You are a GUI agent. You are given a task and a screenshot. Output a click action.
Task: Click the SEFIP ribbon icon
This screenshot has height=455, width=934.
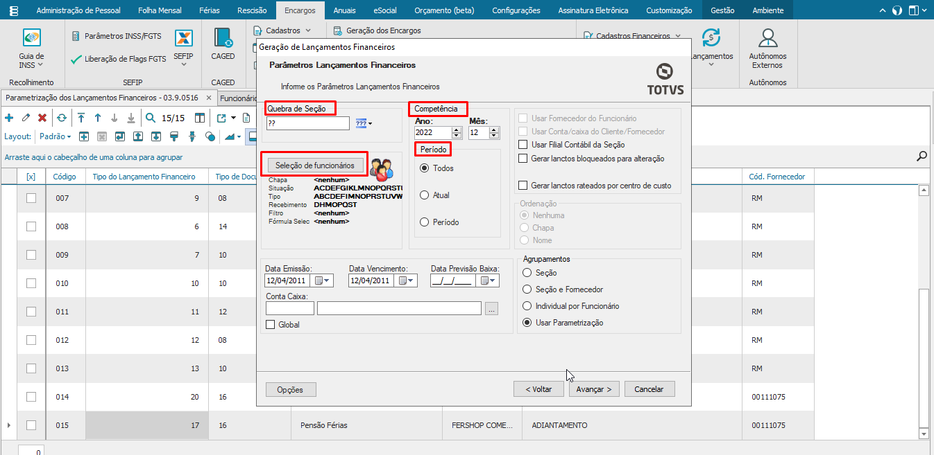[x=183, y=38]
